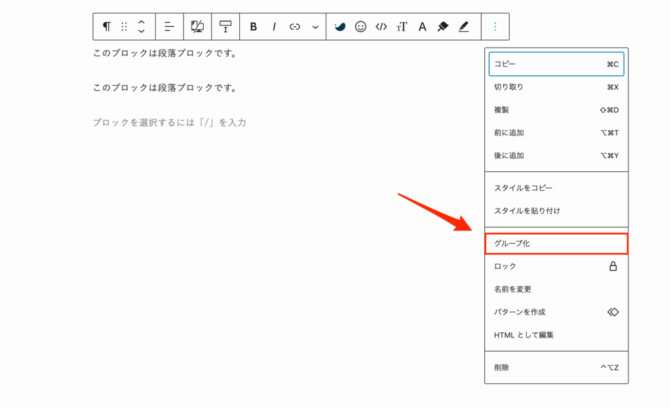Click the inline code icon

tap(381, 26)
